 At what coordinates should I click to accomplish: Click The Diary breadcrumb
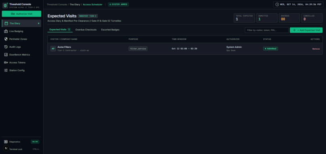point(75,4)
